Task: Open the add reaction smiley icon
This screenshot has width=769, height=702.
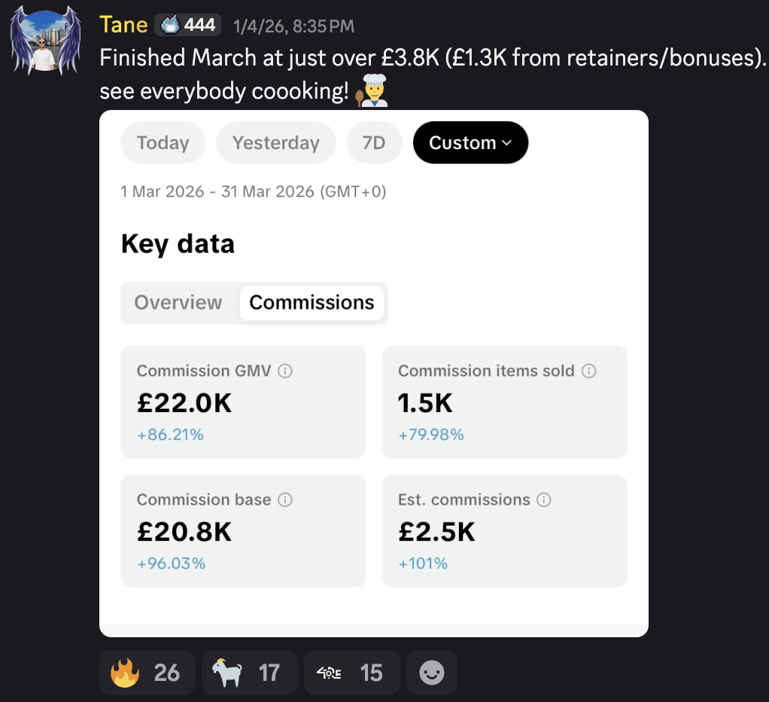Action: tap(431, 672)
